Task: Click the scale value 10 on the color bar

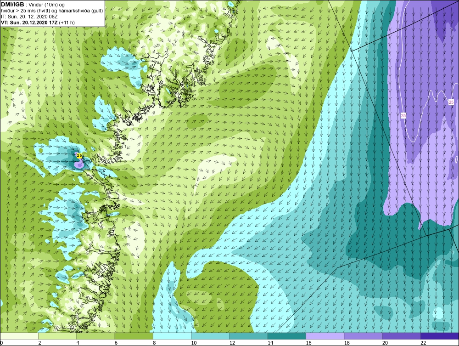Action: point(194,343)
